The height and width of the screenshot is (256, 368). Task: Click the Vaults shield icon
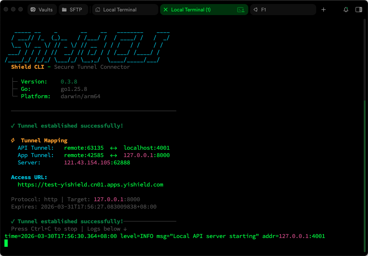[x=33, y=10]
